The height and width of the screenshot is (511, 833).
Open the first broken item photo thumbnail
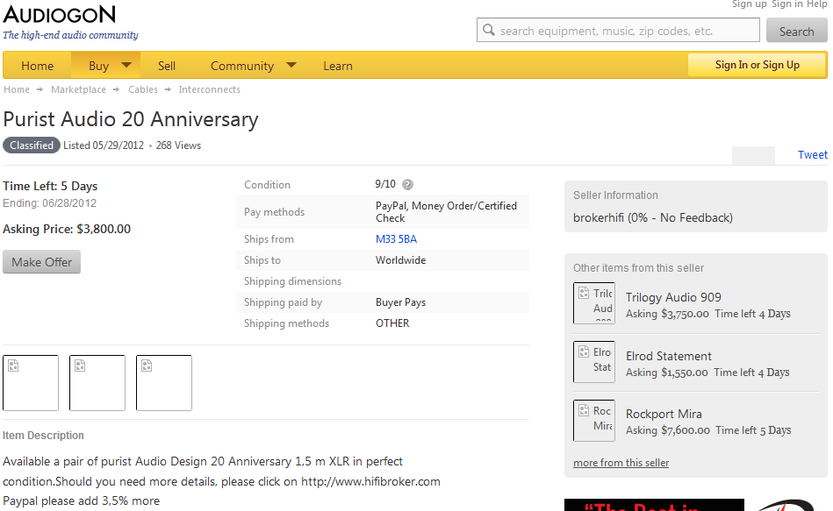(31, 382)
